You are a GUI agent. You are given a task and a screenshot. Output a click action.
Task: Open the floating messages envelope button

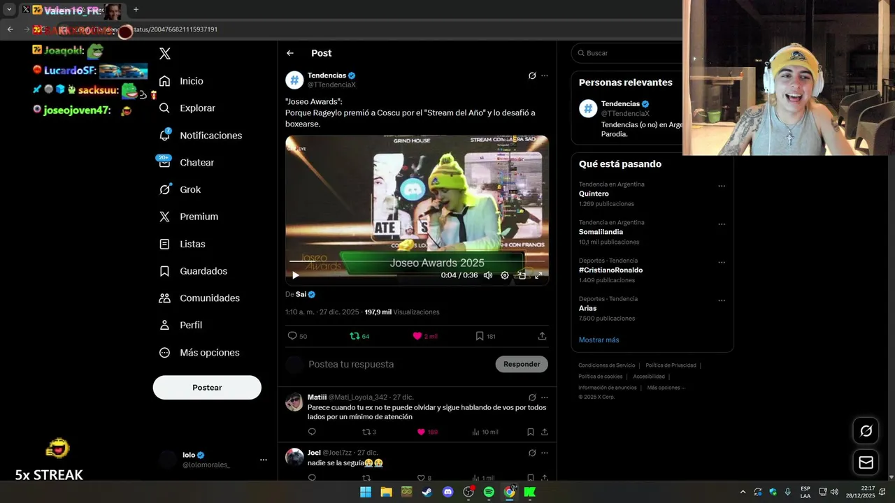pyautogui.click(x=866, y=462)
